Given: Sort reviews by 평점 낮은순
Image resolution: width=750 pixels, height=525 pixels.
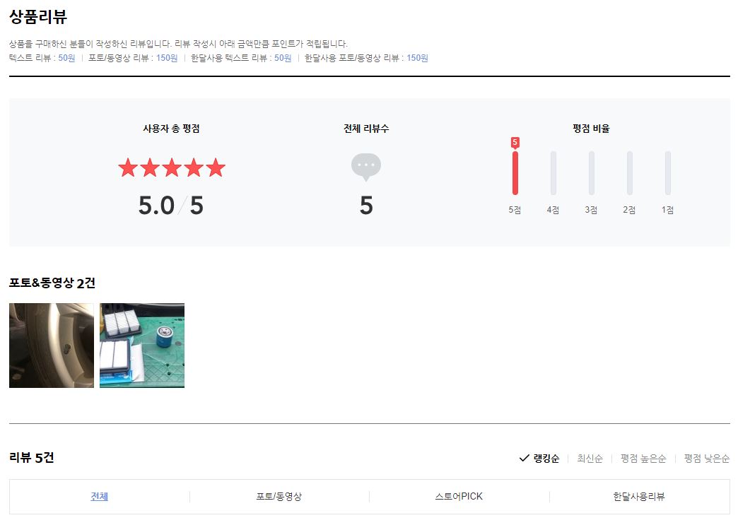Looking at the screenshot, I should [707, 459].
